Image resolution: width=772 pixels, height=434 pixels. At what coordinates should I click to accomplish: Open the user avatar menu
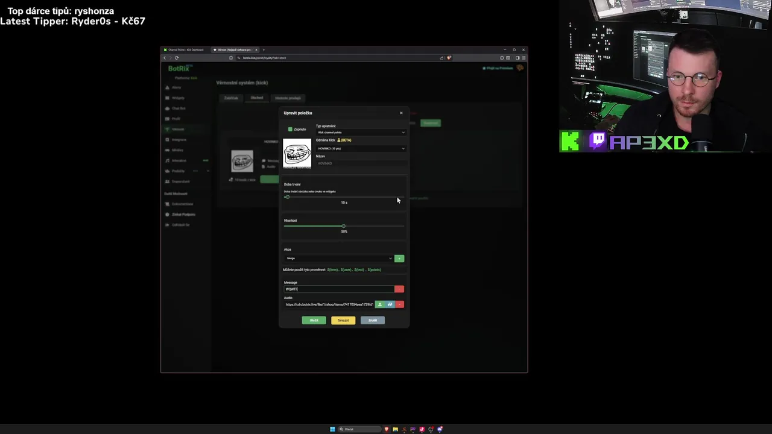point(520,68)
